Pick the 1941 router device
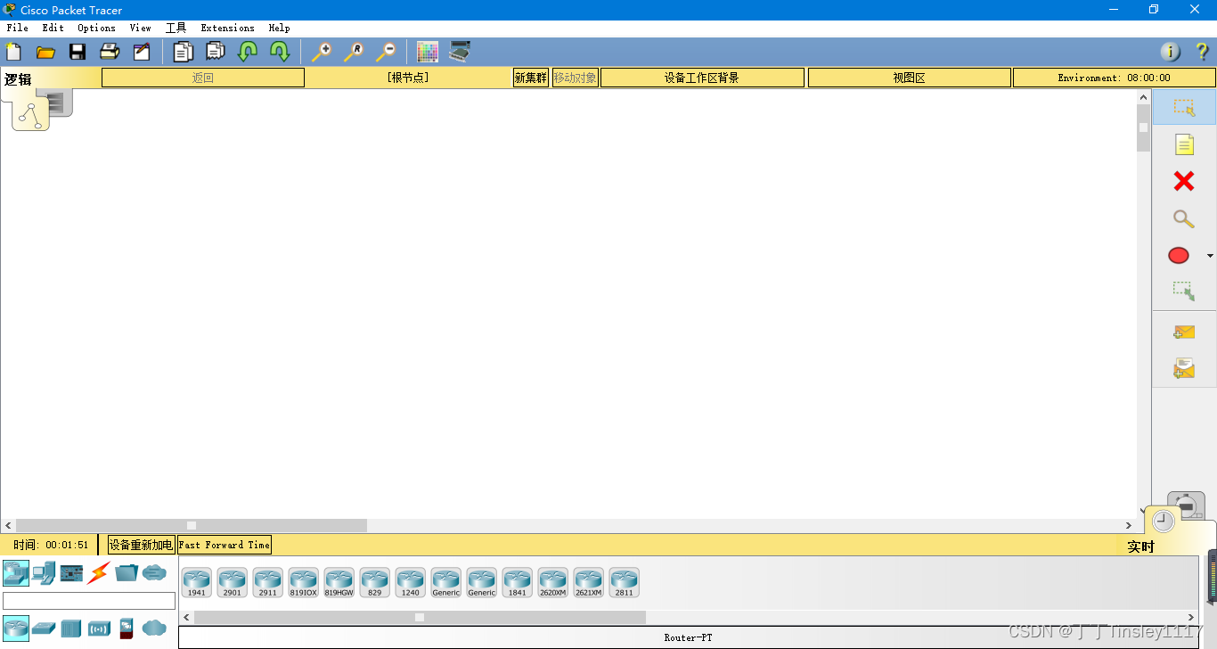The width and height of the screenshot is (1217, 649). tap(197, 583)
